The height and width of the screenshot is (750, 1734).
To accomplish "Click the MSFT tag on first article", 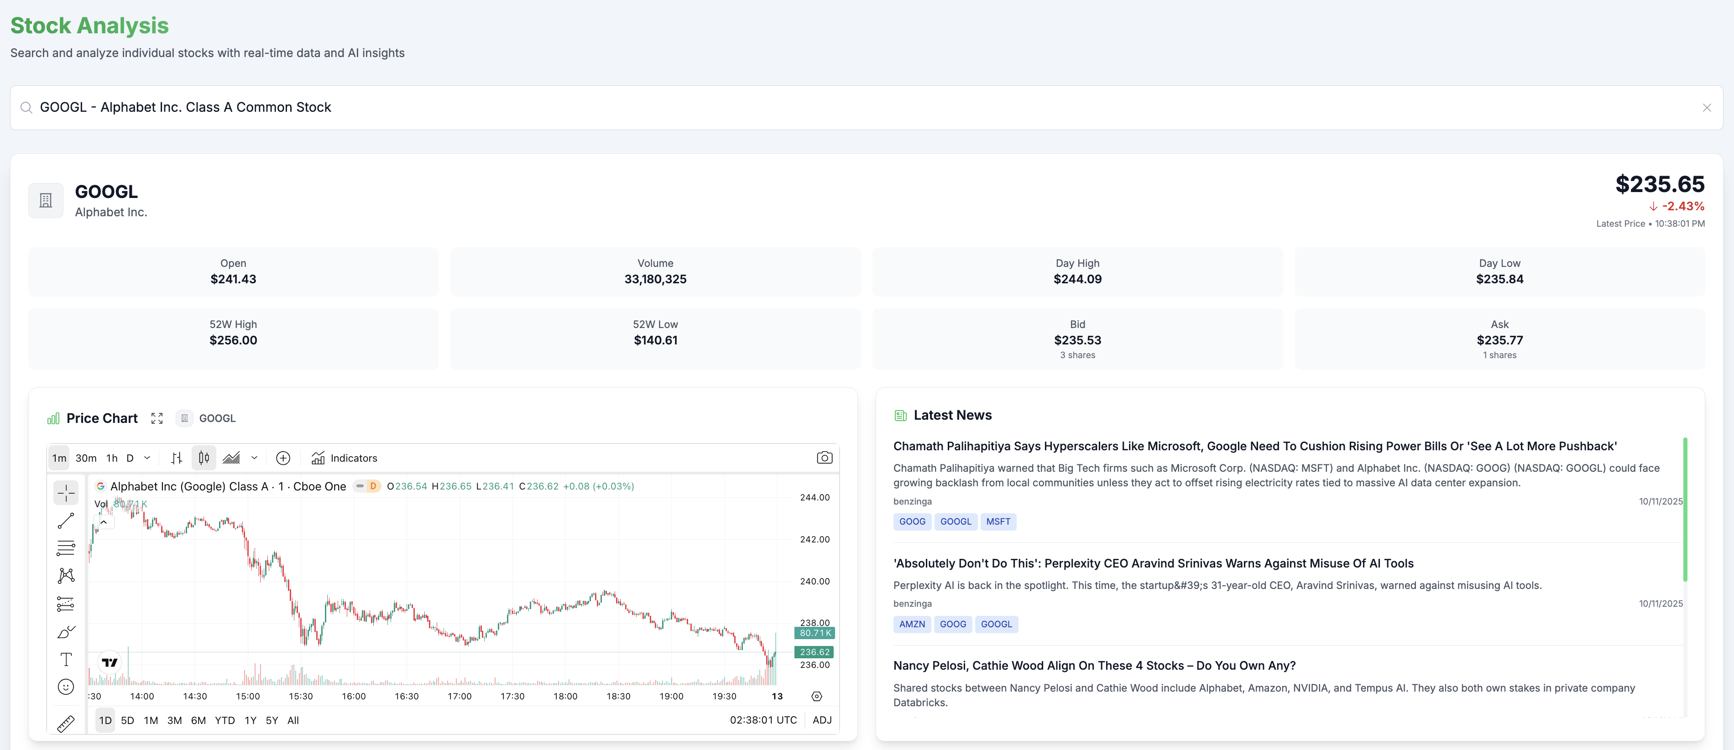I will (x=998, y=521).
